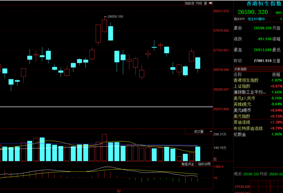This screenshot has height=193, width=283.
Task: Click the 02 month marker on time axis
Action: pyautogui.click(x=119, y=191)
